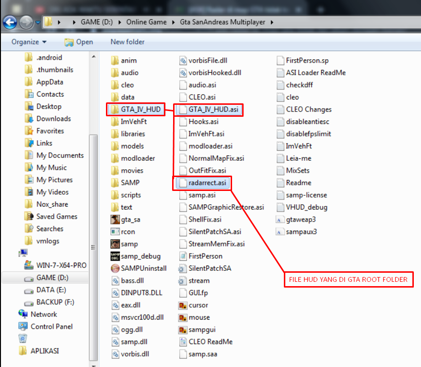
Task: Select the sampgui image file icon
Action: pos(183,330)
